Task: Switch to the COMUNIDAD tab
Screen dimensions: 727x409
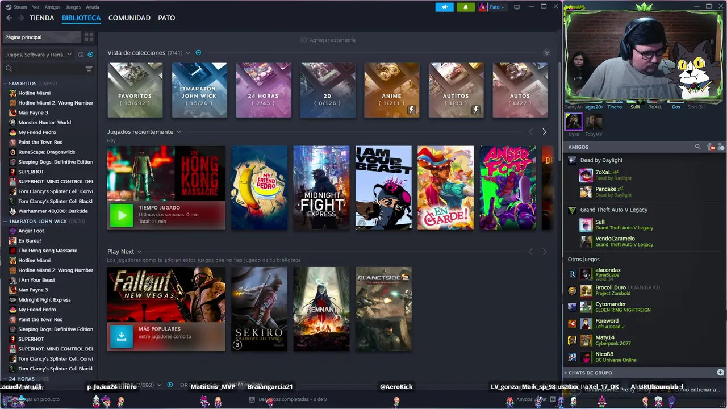Action: pyautogui.click(x=129, y=18)
